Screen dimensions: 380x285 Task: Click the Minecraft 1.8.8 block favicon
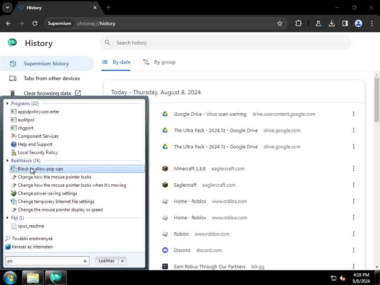pos(165,168)
